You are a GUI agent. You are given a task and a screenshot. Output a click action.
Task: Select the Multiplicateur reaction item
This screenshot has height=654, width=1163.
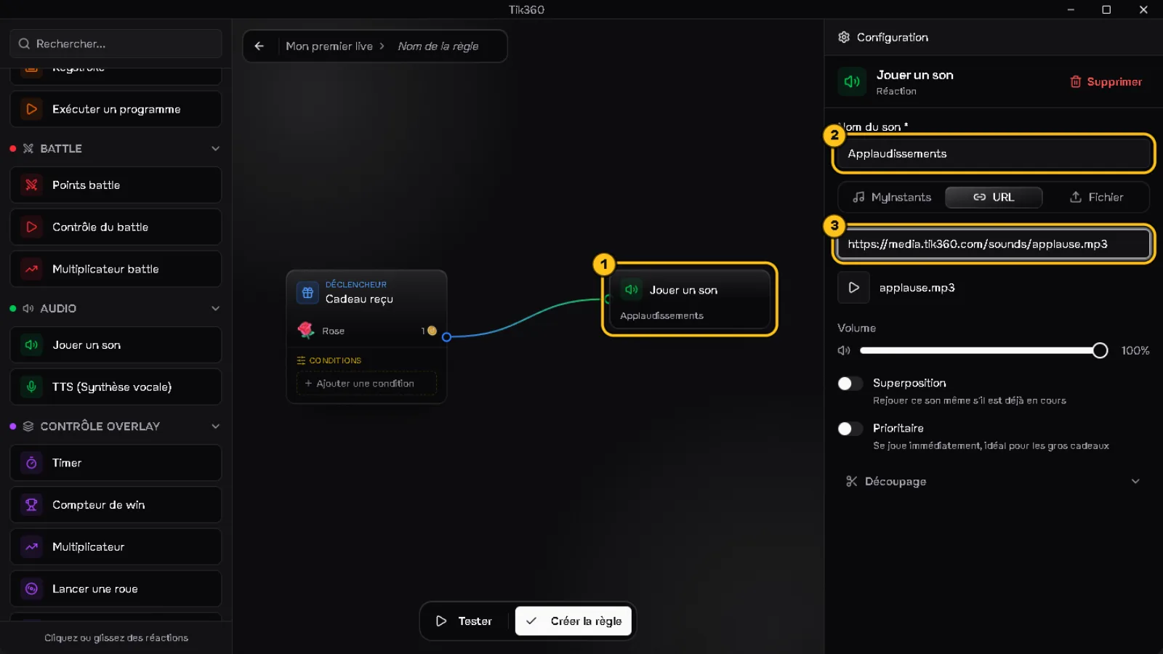[x=116, y=546]
